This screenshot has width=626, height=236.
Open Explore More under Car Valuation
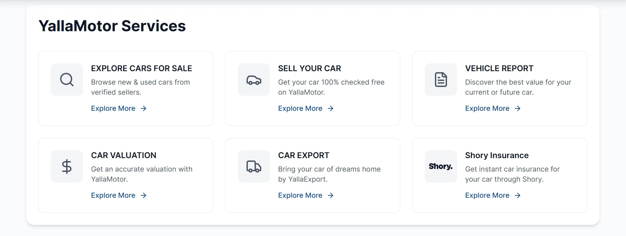click(x=113, y=195)
